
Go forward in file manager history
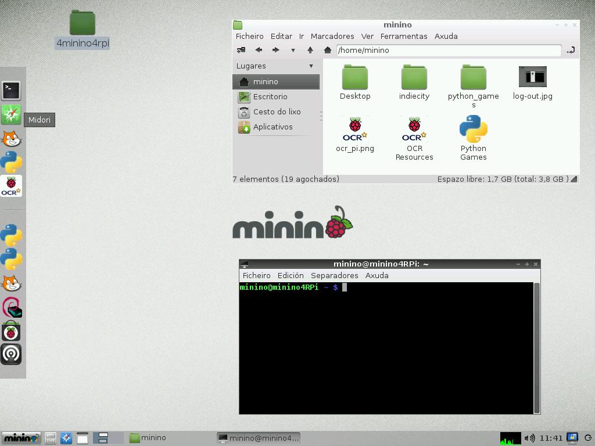point(276,50)
